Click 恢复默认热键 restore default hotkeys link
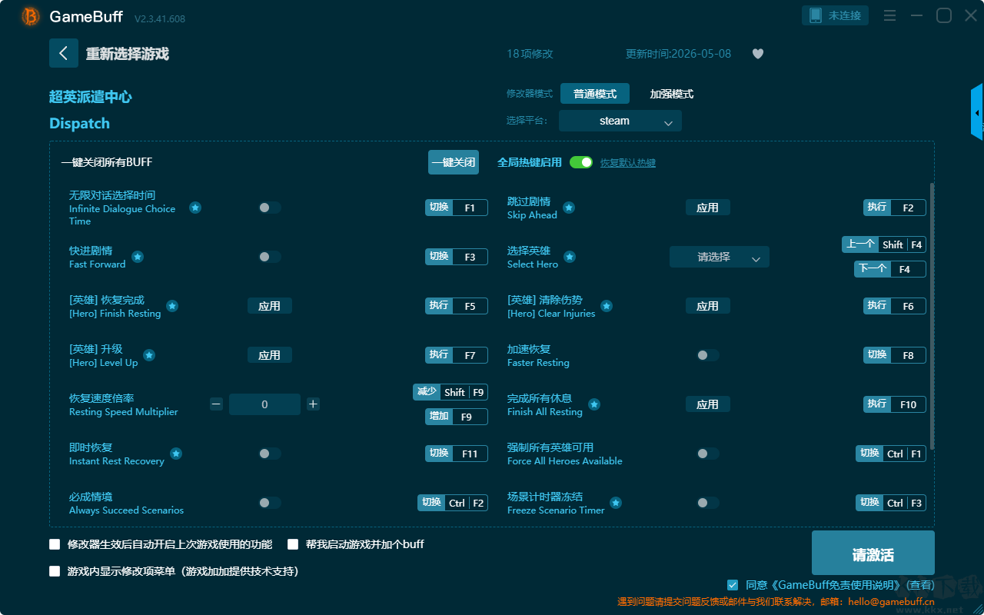Image resolution: width=984 pixels, height=615 pixels. pos(628,163)
